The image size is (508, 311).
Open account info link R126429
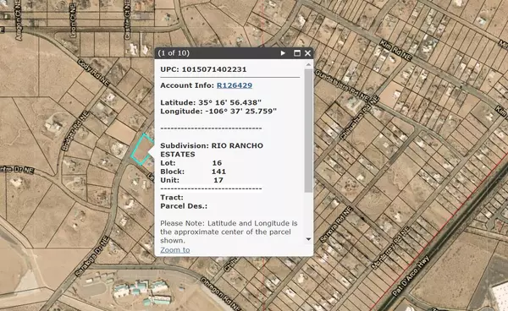(235, 85)
